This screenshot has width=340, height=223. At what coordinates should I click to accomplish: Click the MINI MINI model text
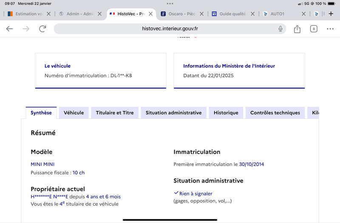(42, 164)
